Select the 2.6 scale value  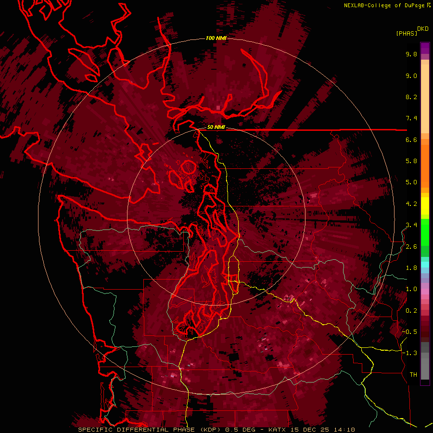pos(411,247)
